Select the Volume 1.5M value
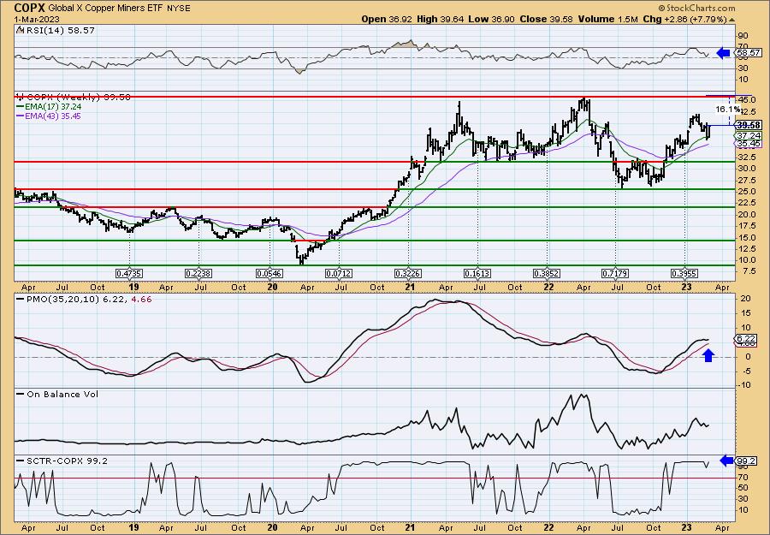This screenshot has height=535, width=770. [607, 19]
